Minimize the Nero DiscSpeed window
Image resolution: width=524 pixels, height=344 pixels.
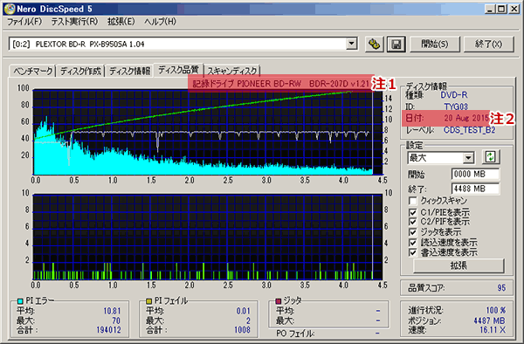490,9
